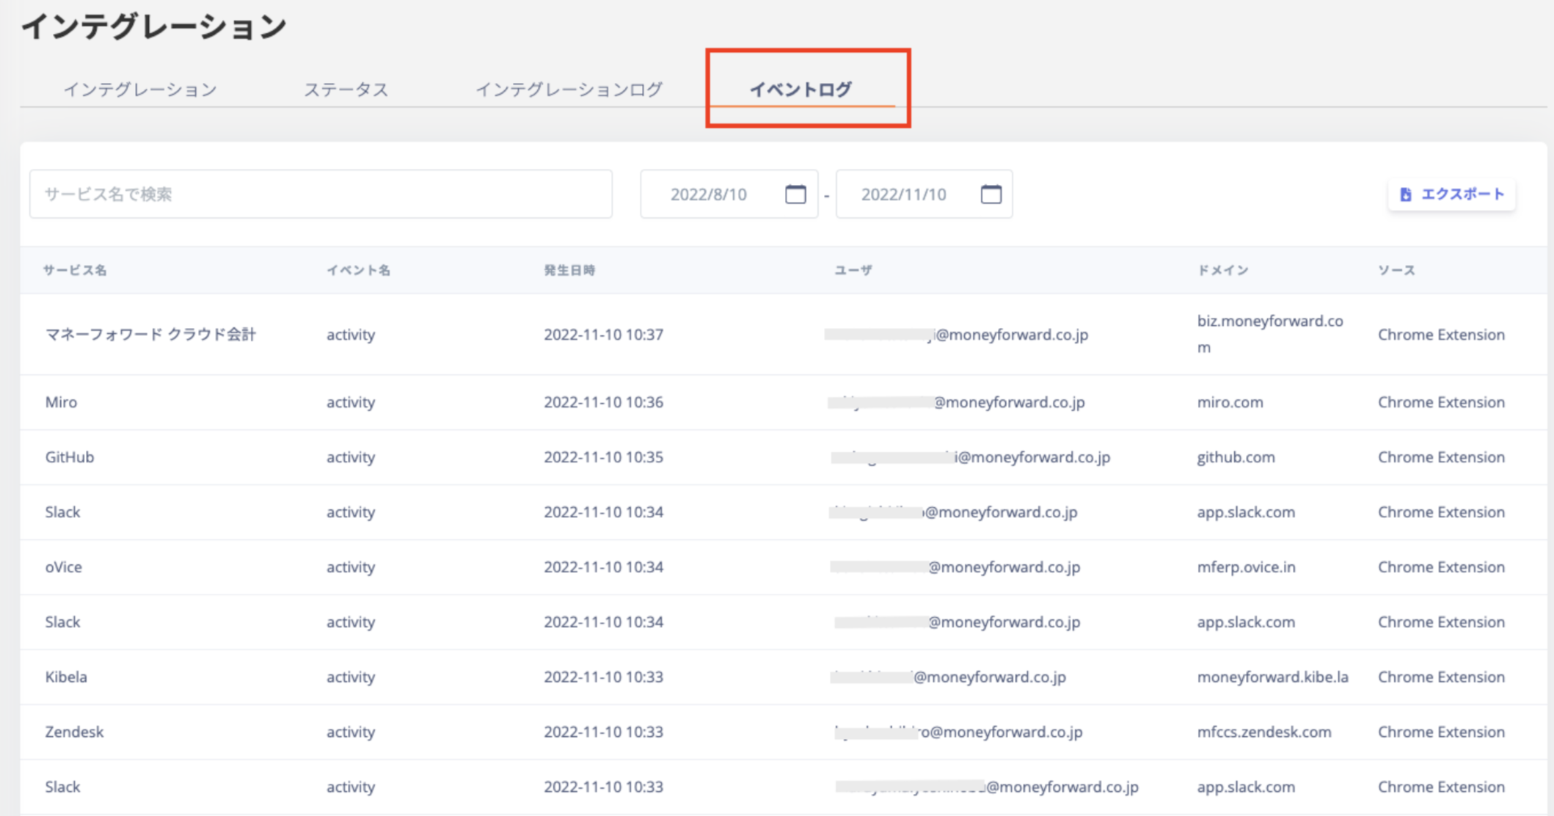Open the インテグレーションログ tab

point(569,90)
